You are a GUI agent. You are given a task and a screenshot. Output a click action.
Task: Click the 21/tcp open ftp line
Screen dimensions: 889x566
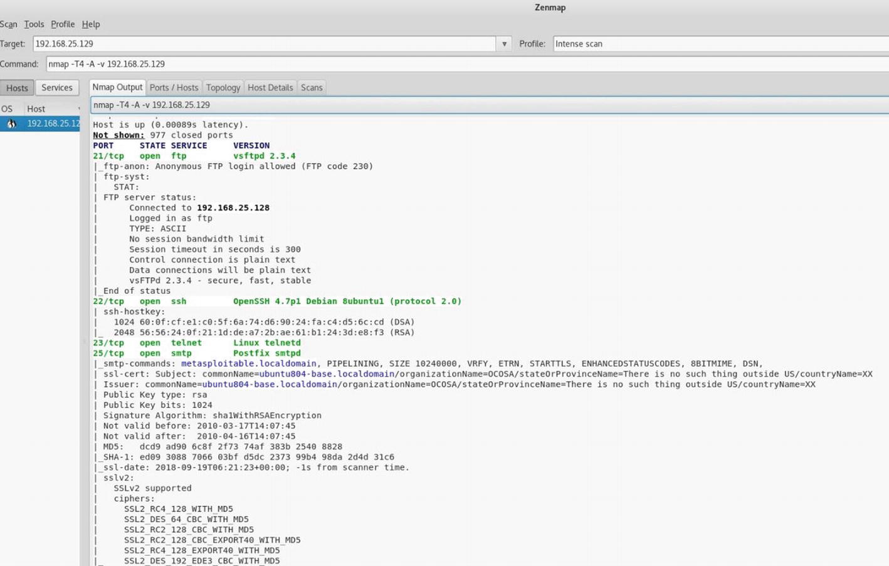(194, 156)
